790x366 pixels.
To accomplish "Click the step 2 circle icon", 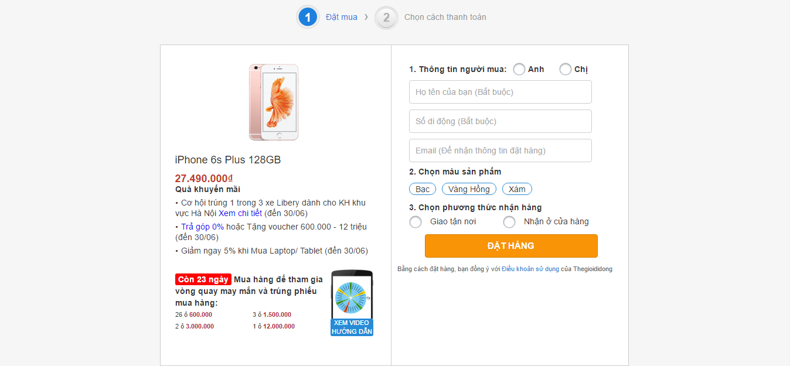I will point(386,17).
